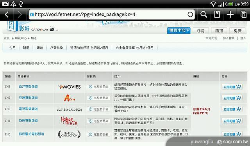The height and width of the screenshot is (146, 250).
Task: Click the 首頁 breadcrumb link
Action: point(7,38)
